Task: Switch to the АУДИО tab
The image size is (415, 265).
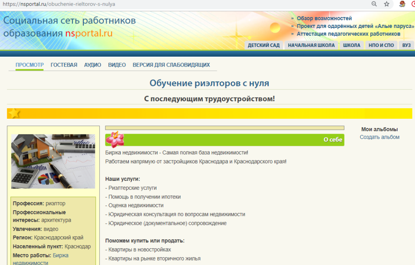Action: pyautogui.click(x=93, y=65)
